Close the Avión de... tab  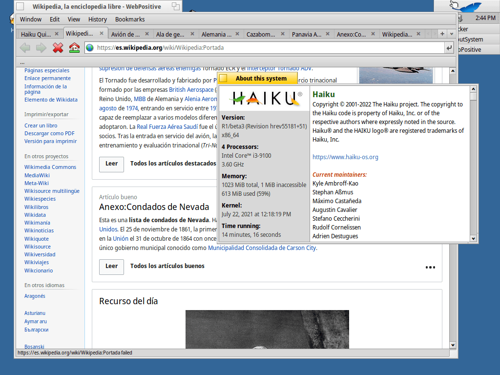pos(147,34)
